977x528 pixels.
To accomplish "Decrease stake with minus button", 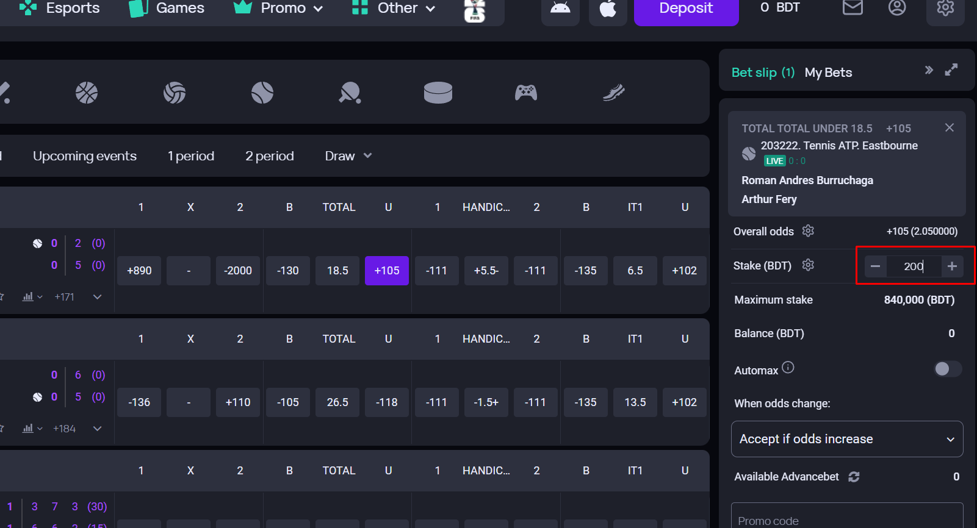I will point(875,266).
